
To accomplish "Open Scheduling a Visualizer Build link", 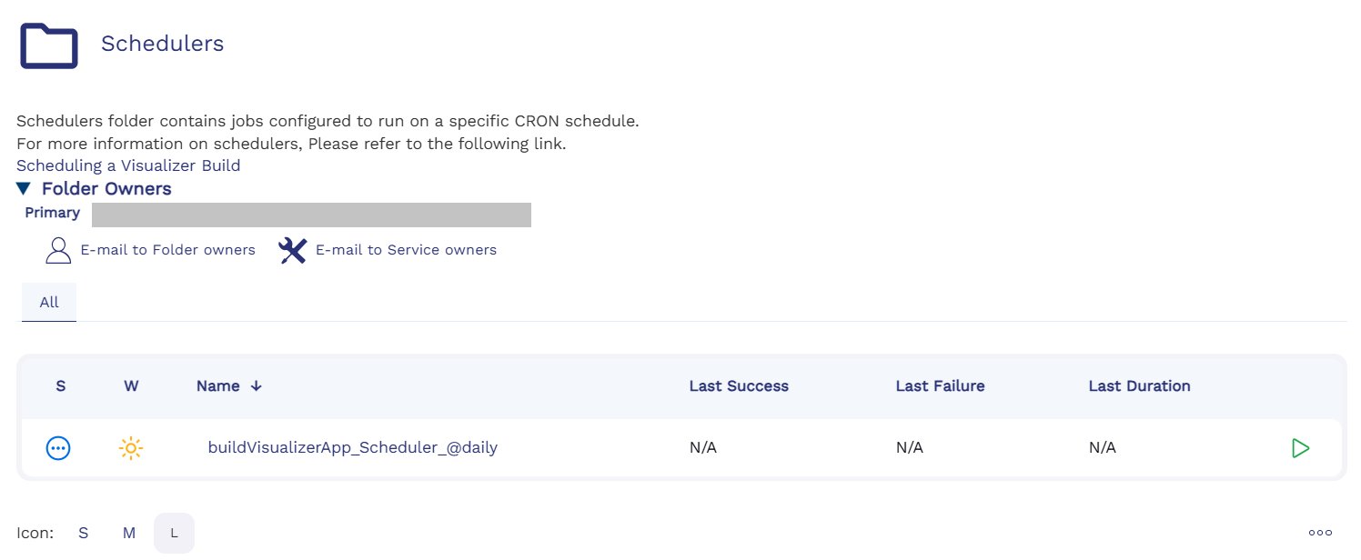I will 128,165.
